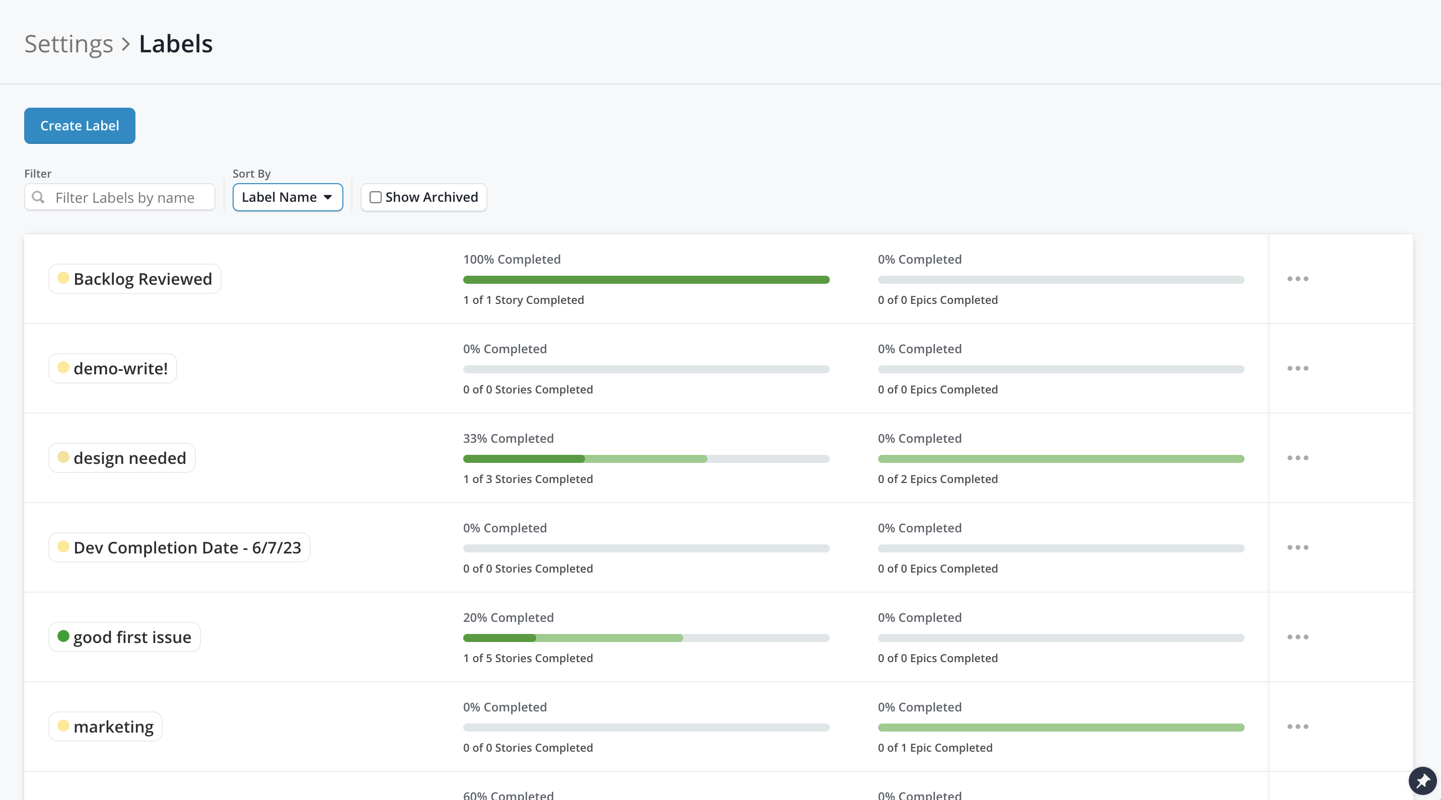Focus the Filter Labels by name field
Viewport: 1441px width, 800px height.
(120, 197)
